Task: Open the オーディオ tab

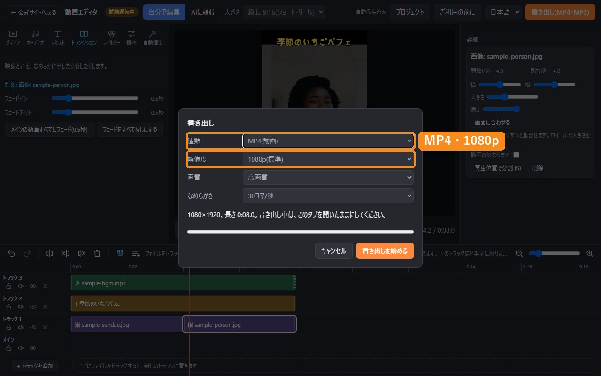Action: [x=35, y=38]
